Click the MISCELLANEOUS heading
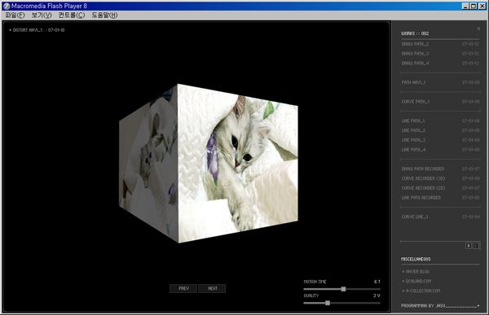Screen dimensions: 489x315 tap(416, 259)
